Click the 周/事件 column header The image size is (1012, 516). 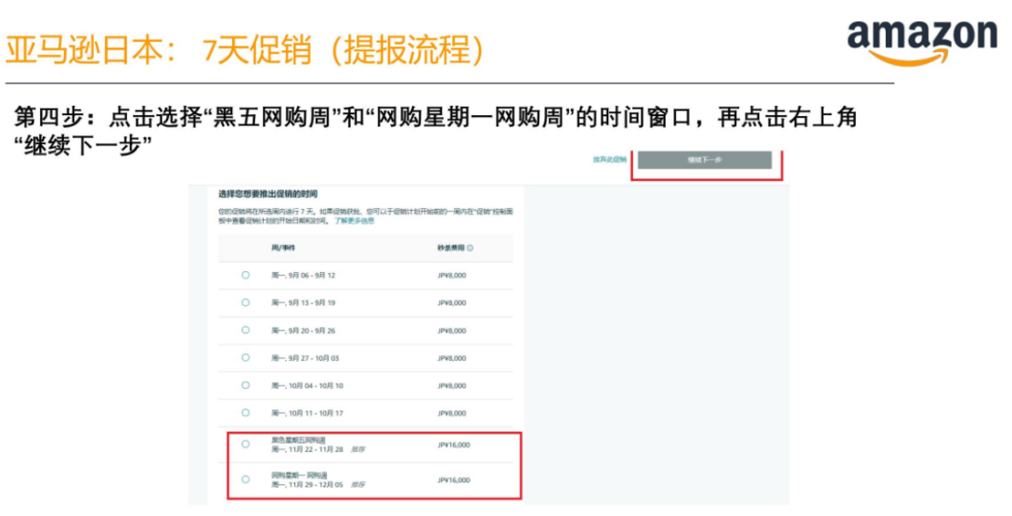click(283, 248)
